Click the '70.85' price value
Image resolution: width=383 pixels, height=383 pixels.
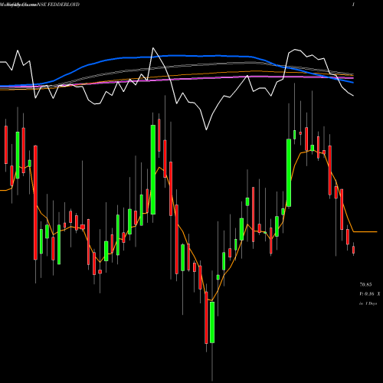pyautogui.click(x=365, y=284)
